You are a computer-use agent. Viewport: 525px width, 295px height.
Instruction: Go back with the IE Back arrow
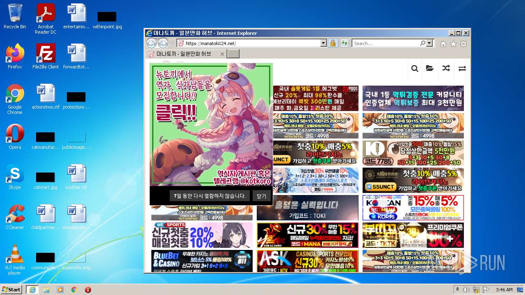tap(151, 43)
